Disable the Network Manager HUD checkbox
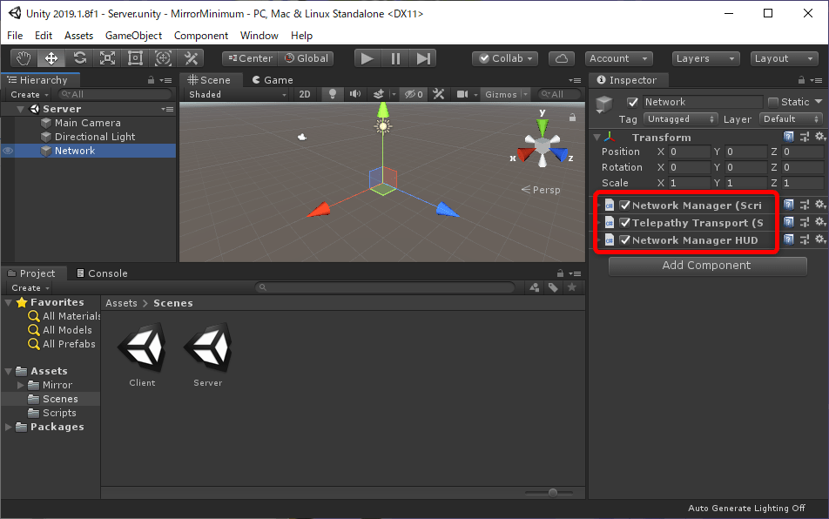 pyautogui.click(x=625, y=240)
